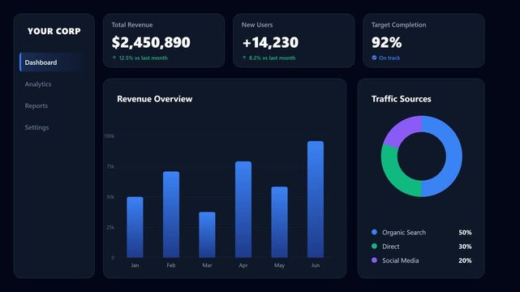Click the Jan revenue bar

click(x=135, y=227)
